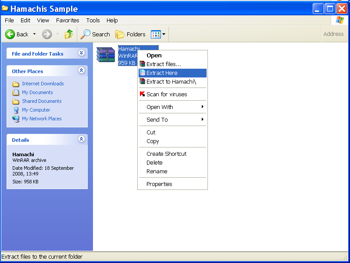The width and height of the screenshot is (350, 263).
Task: Click the My Documents icon
Action: [x=16, y=92]
